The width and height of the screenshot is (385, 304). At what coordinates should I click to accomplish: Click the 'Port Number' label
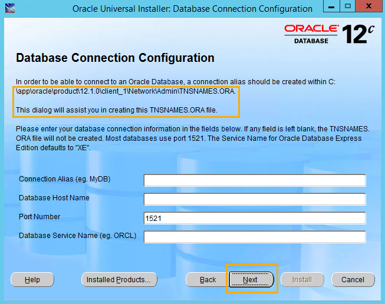coord(40,217)
